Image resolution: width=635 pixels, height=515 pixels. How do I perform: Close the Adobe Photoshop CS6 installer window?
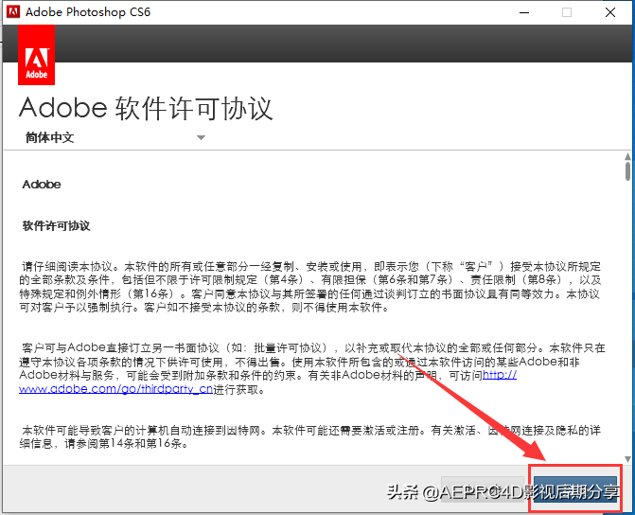point(610,12)
